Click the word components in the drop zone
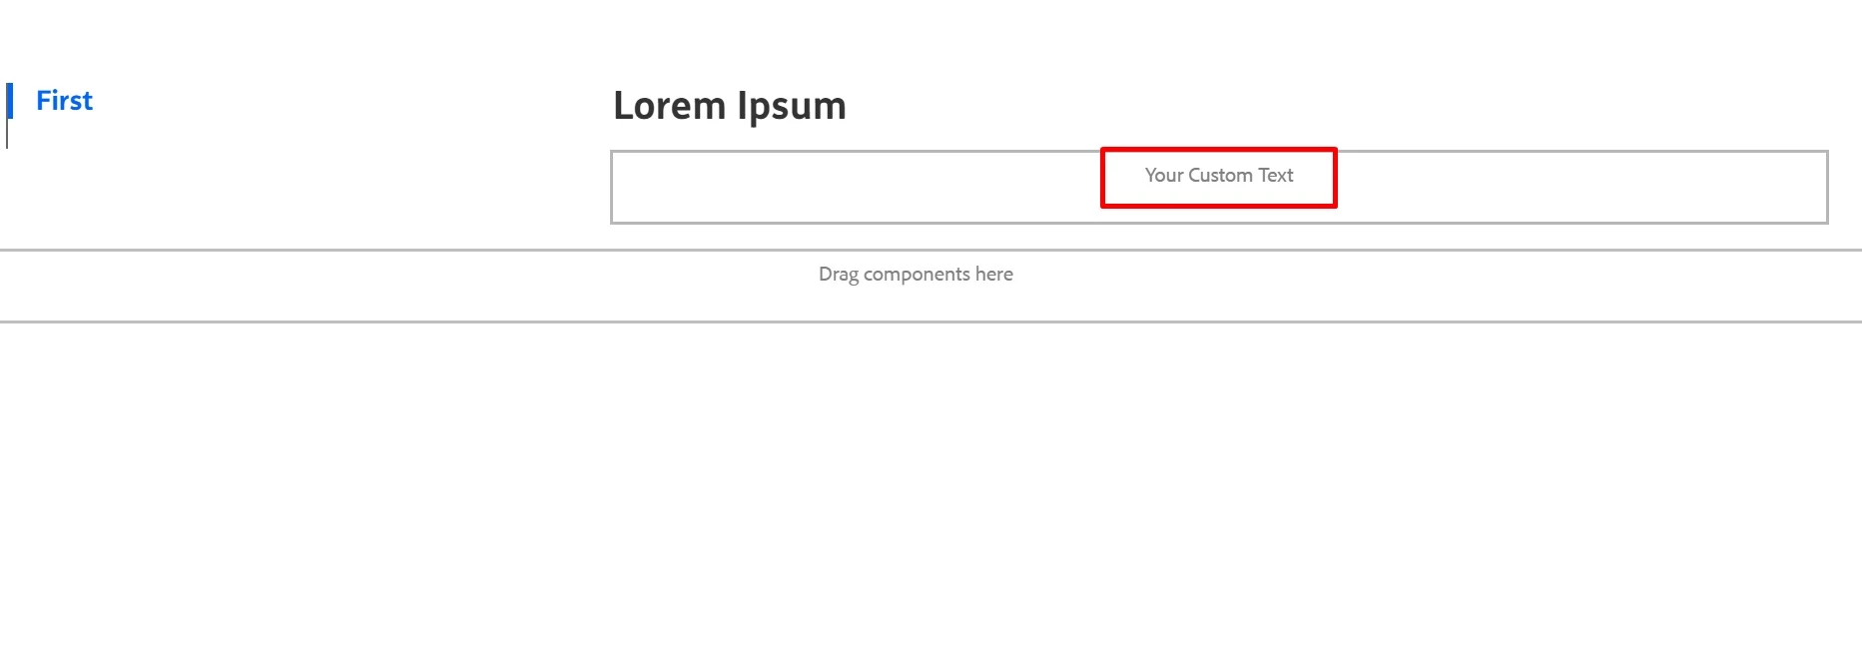 (917, 276)
